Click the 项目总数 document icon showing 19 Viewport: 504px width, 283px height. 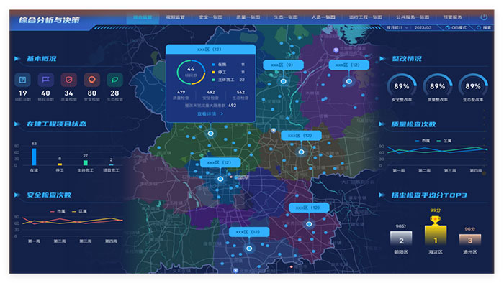point(22,80)
